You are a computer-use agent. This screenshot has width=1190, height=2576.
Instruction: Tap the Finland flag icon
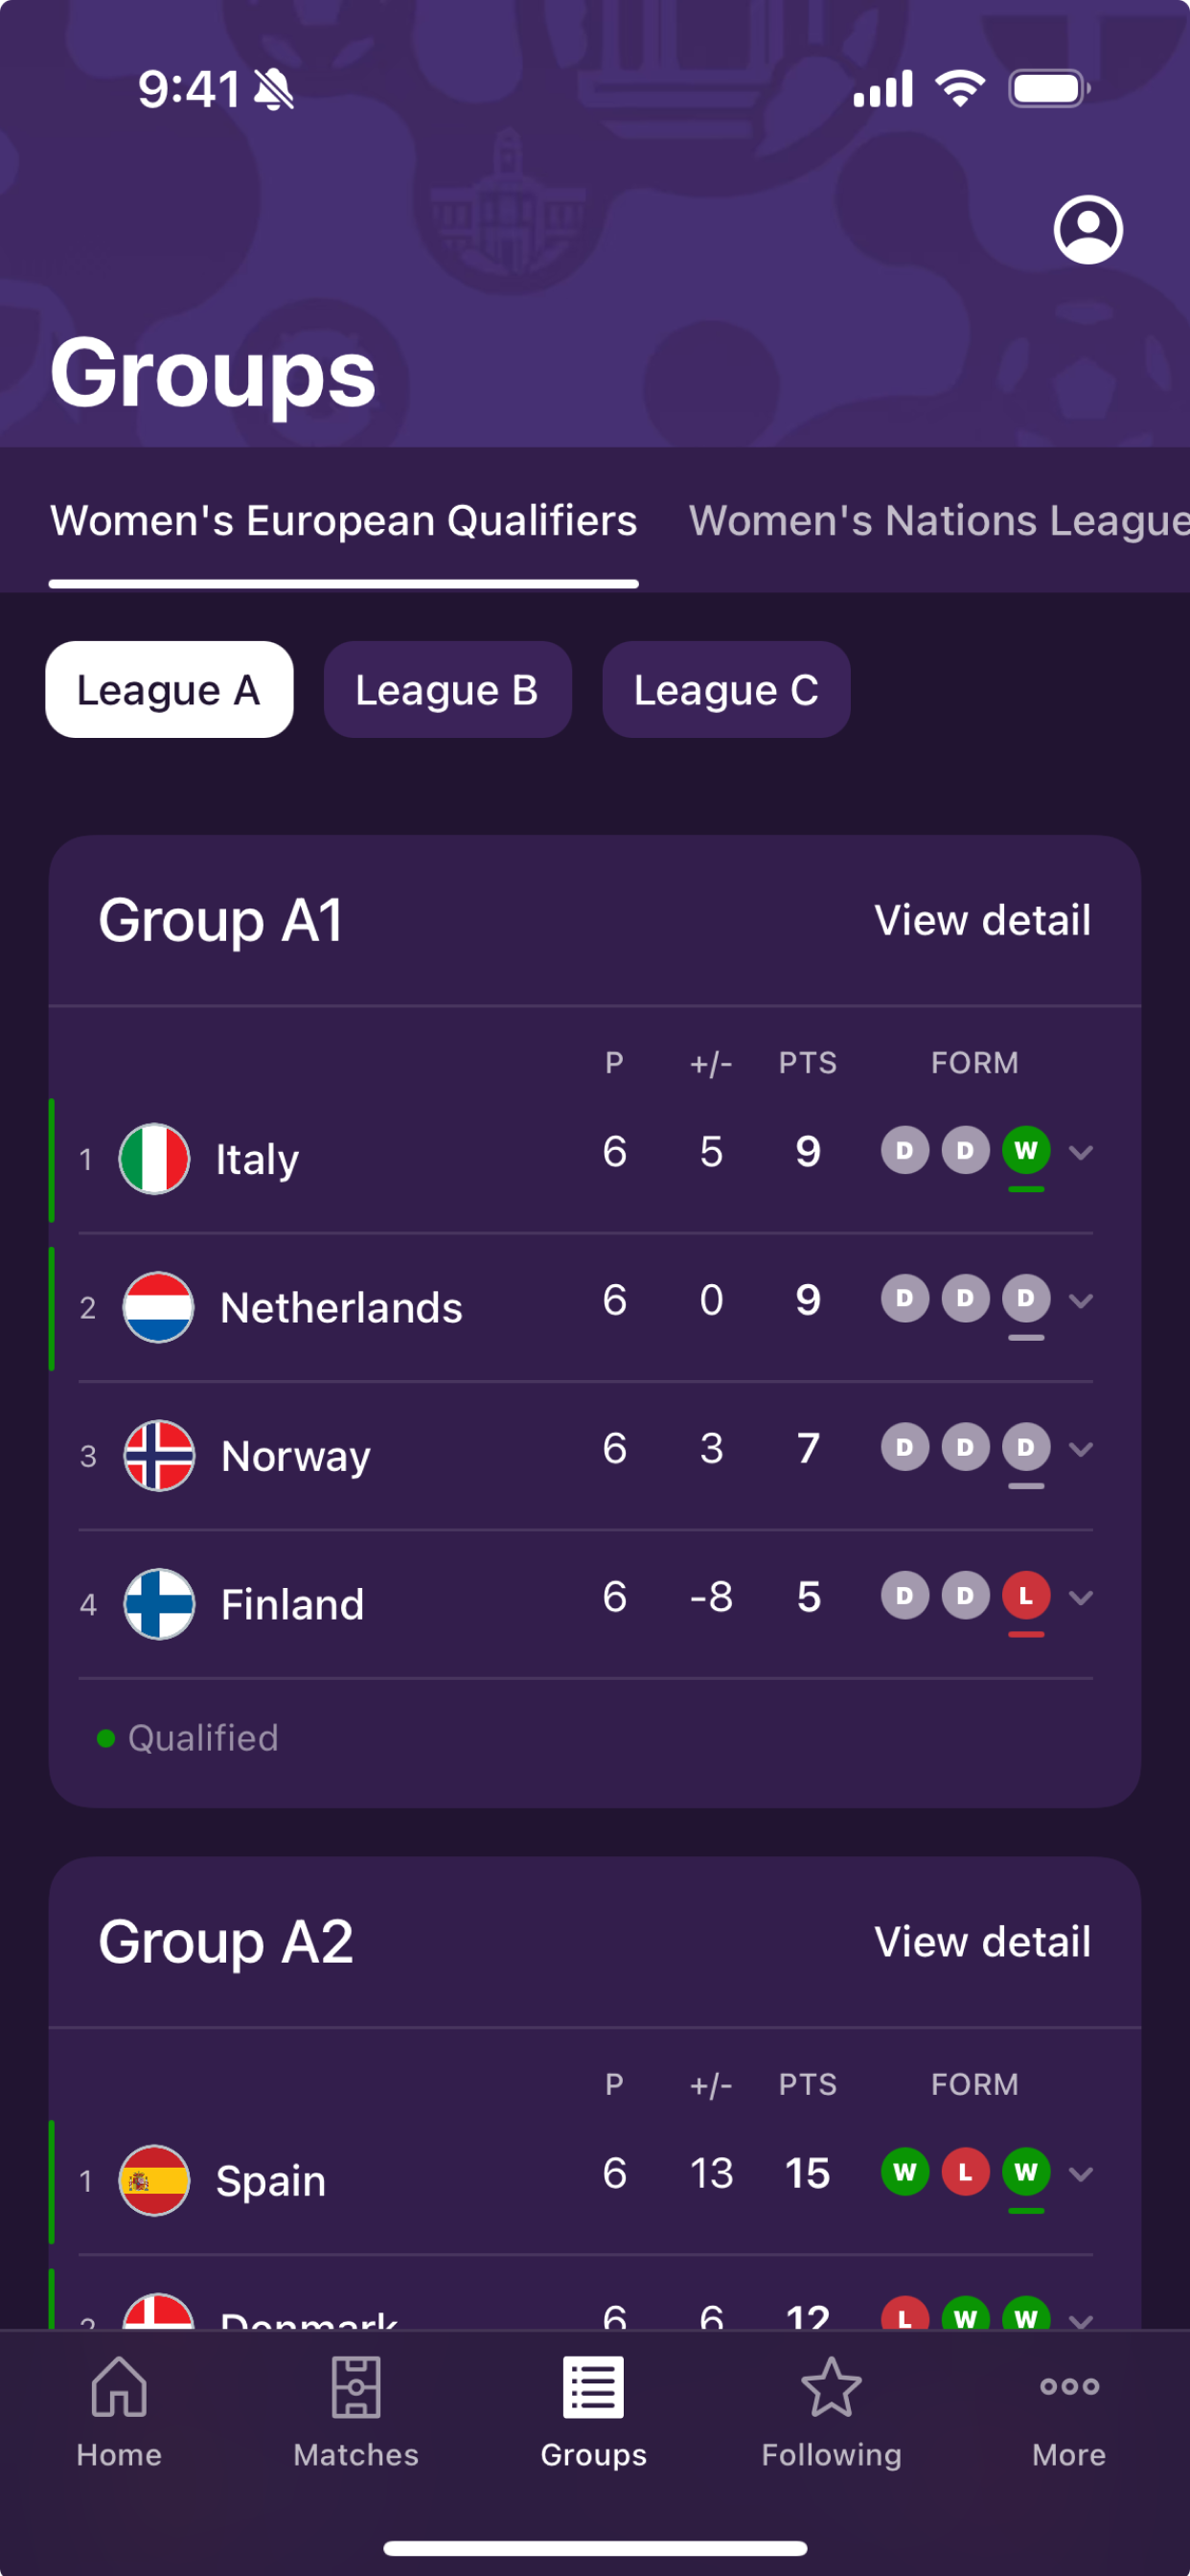tap(159, 1604)
